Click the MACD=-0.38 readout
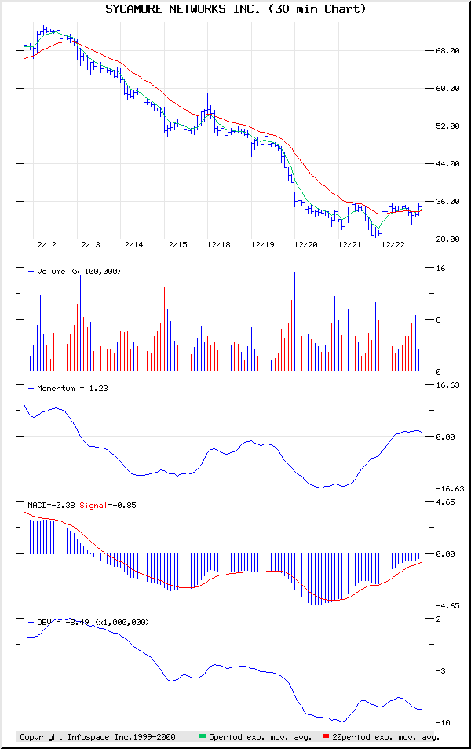This screenshot has height=749, width=471. (x=51, y=506)
